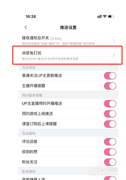Open the 消息免打扰 settings row
Image resolution: width=126 pixels, height=180 pixels.
point(68,55)
